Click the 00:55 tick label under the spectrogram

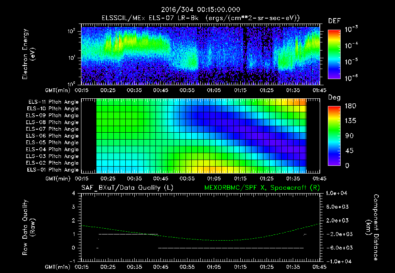[x=187, y=90]
